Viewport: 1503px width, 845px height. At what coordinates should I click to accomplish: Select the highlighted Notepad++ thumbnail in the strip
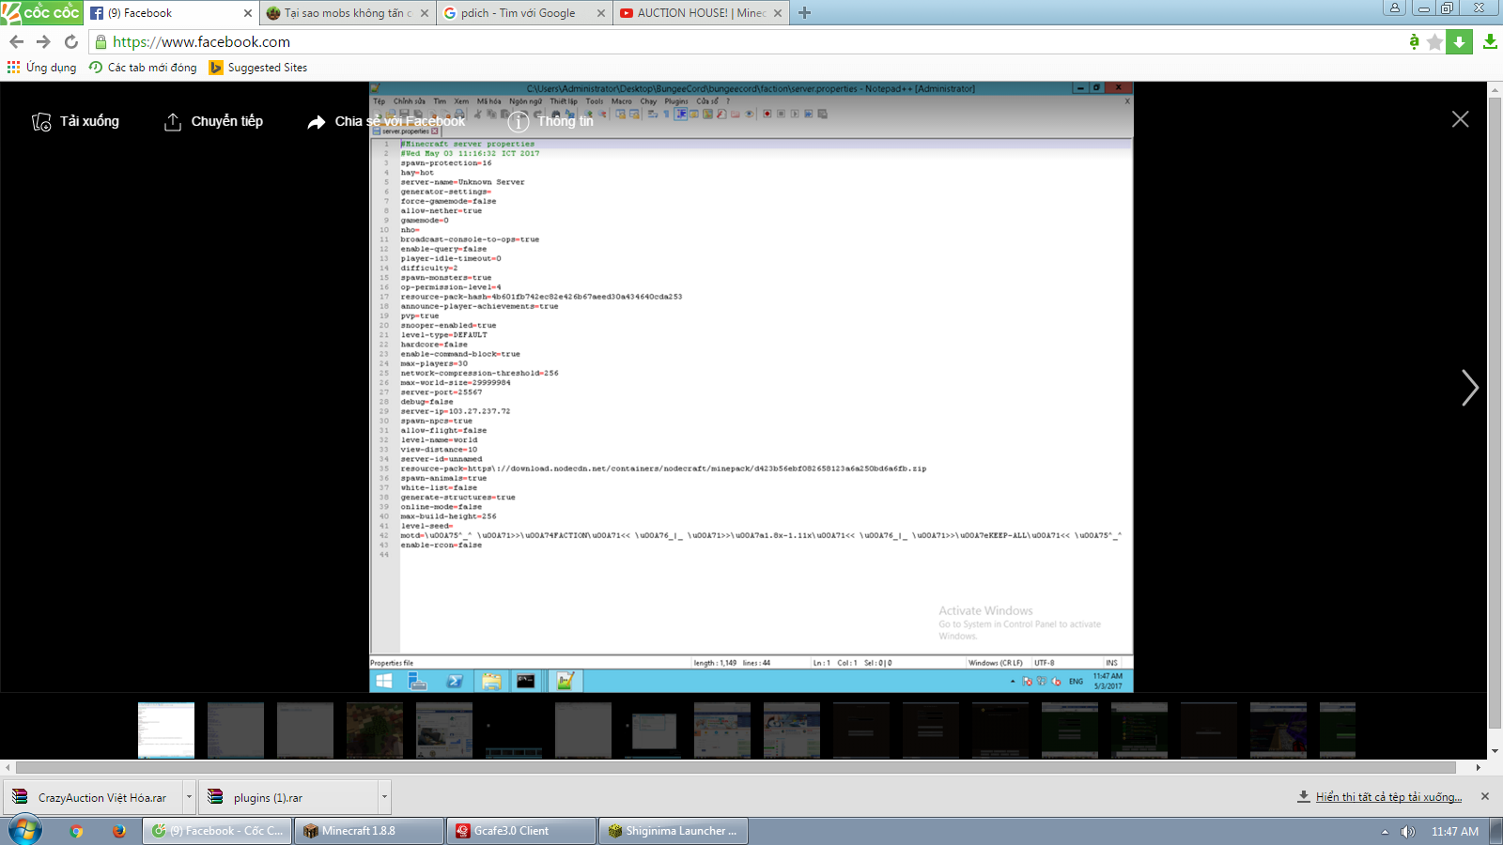[166, 730]
